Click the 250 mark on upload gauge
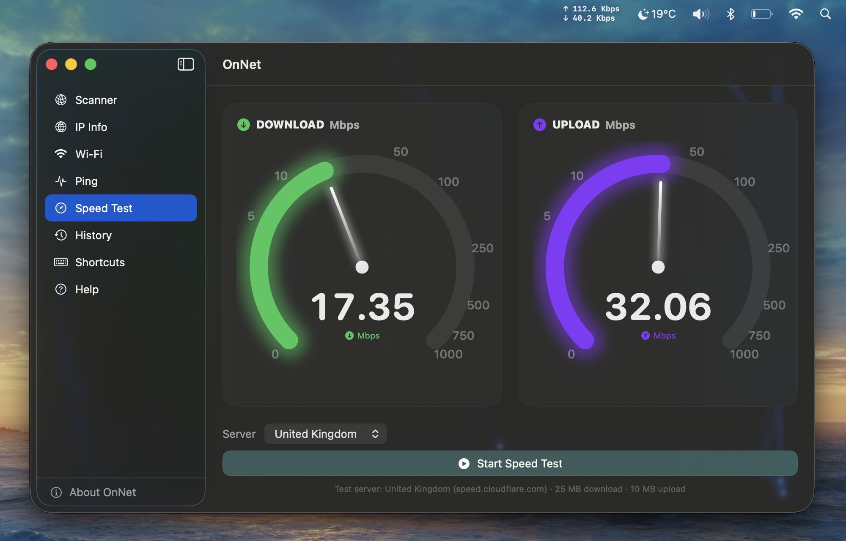 (x=778, y=248)
